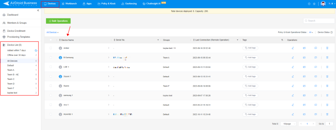Toggle the select-all checkbox in table header

51,40
